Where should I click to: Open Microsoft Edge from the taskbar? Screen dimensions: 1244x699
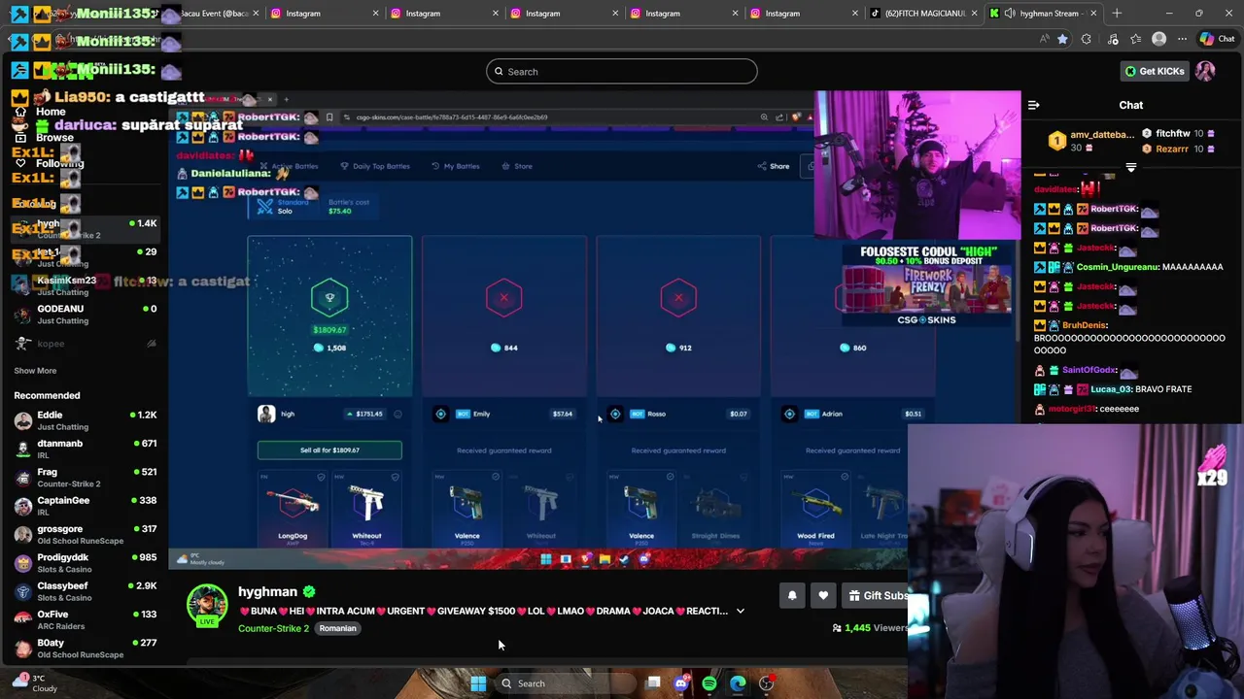tap(738, 683)
